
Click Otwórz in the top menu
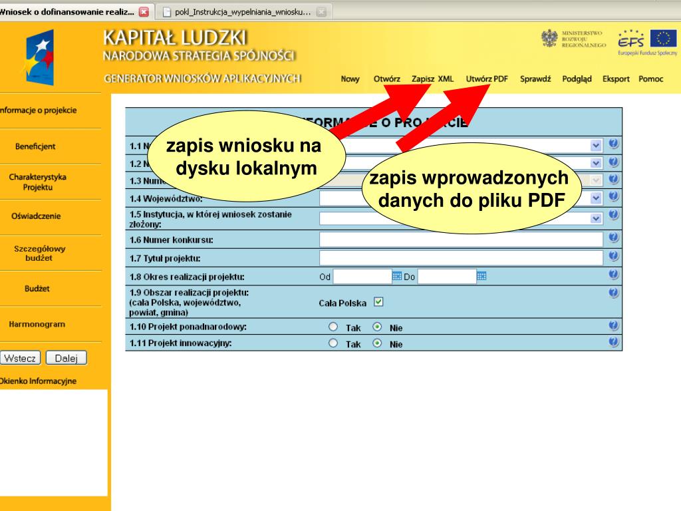click(x=386, y=79)
